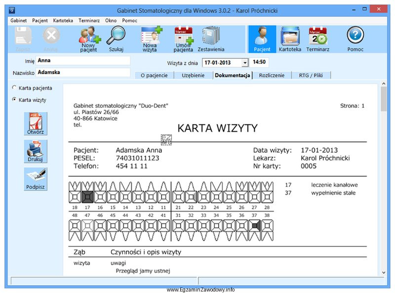Click the scrollbar down arrow
The width and height of the screenshot is (395, 293).
tap(384, 272)
